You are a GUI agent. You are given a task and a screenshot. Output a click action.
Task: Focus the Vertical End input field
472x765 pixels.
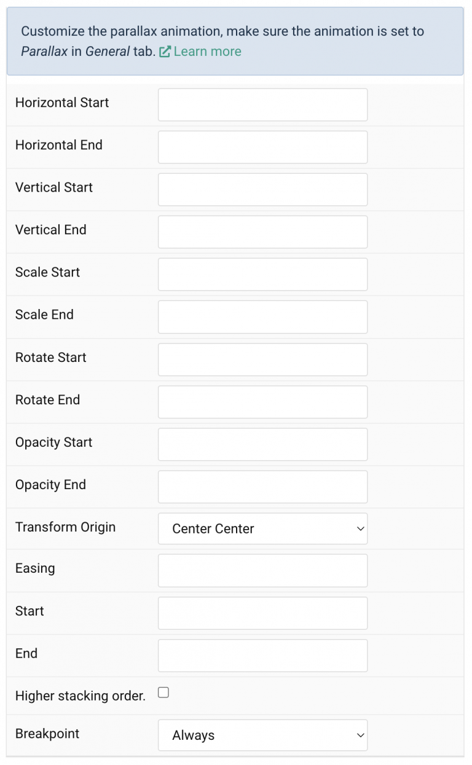pyautogui.click(x=262, y=232)
